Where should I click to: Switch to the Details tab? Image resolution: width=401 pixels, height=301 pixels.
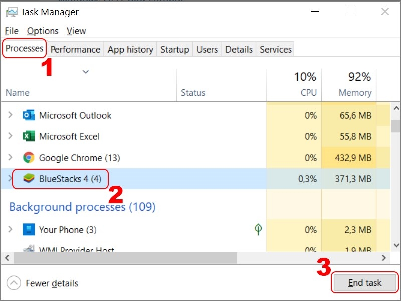(239, 49)
